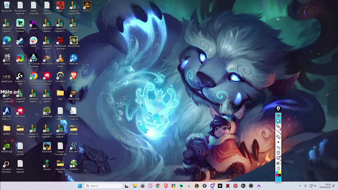338x190 pixels.
Task: Click the StarCraft II desktop shortcut
Action: [x=74, y=148]
